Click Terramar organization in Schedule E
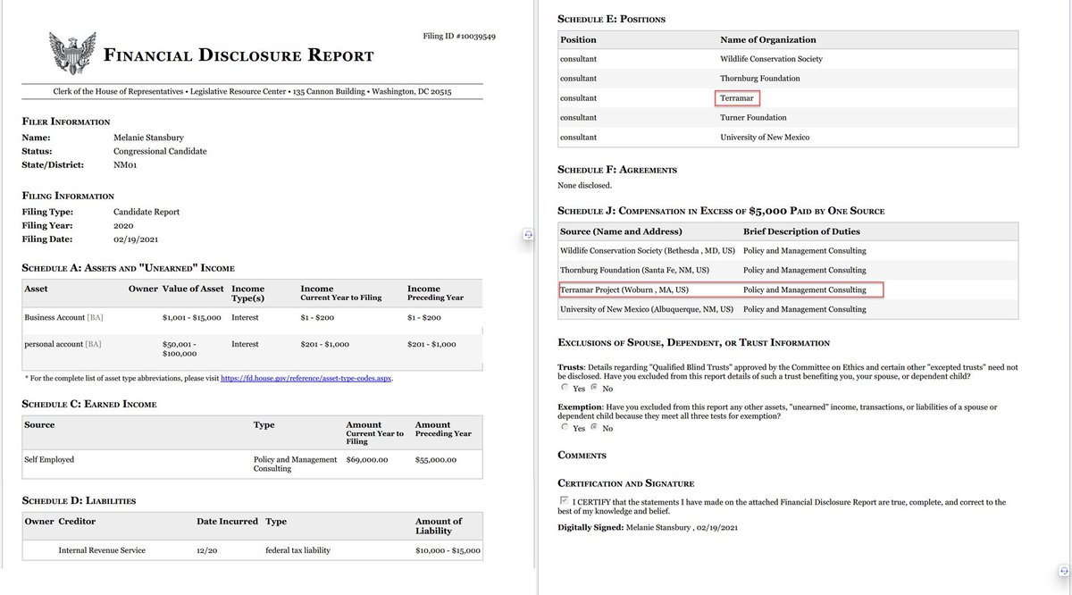The width and height of the screenshot is (1072, 595). [x=738, y=98]
